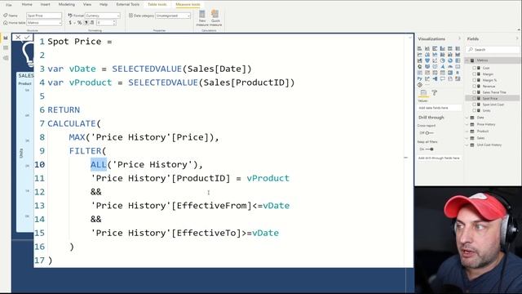
Task: Check the Margin % measure checkbox
Action: coord(475,80)
